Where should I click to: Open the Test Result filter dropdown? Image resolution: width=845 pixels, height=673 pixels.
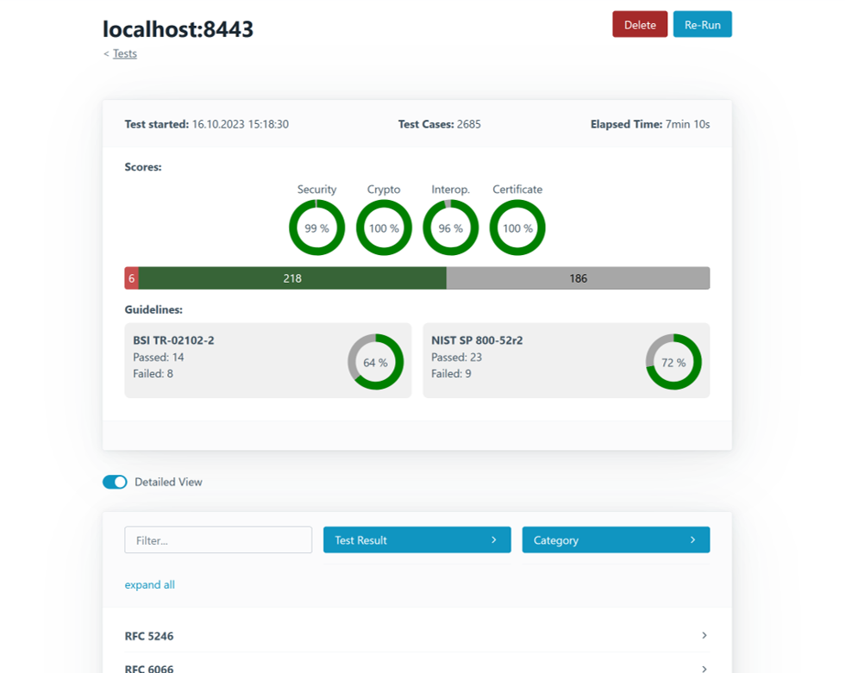click(416, 539)
